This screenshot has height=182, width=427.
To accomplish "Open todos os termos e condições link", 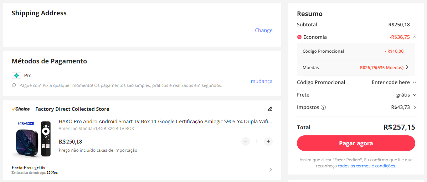I will [x=366, y=166].
